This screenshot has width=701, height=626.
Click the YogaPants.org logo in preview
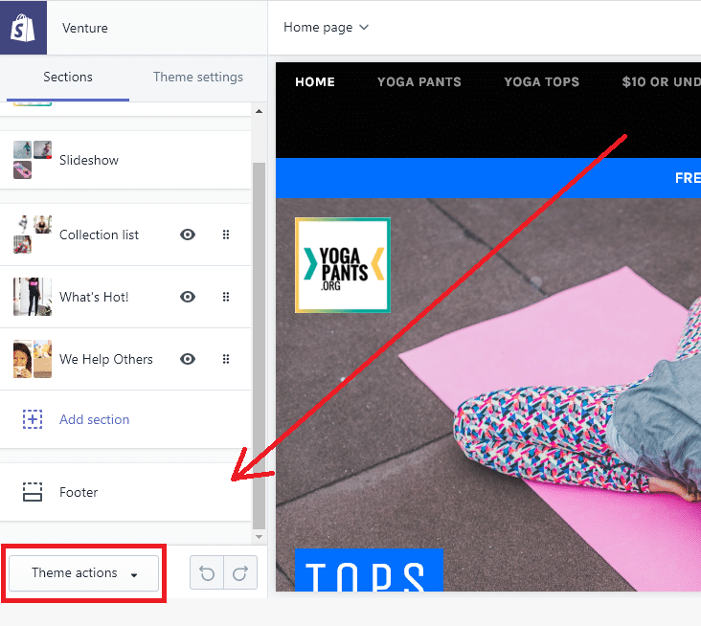pos(343,265)
